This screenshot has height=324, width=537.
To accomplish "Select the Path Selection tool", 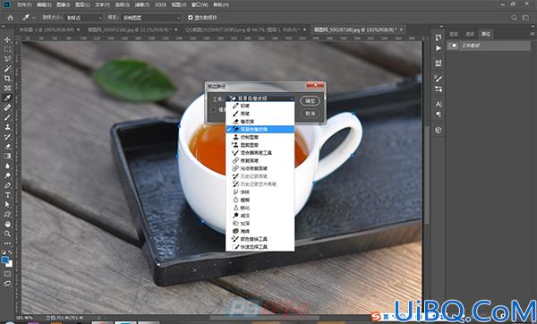I will tap(7, 204).
